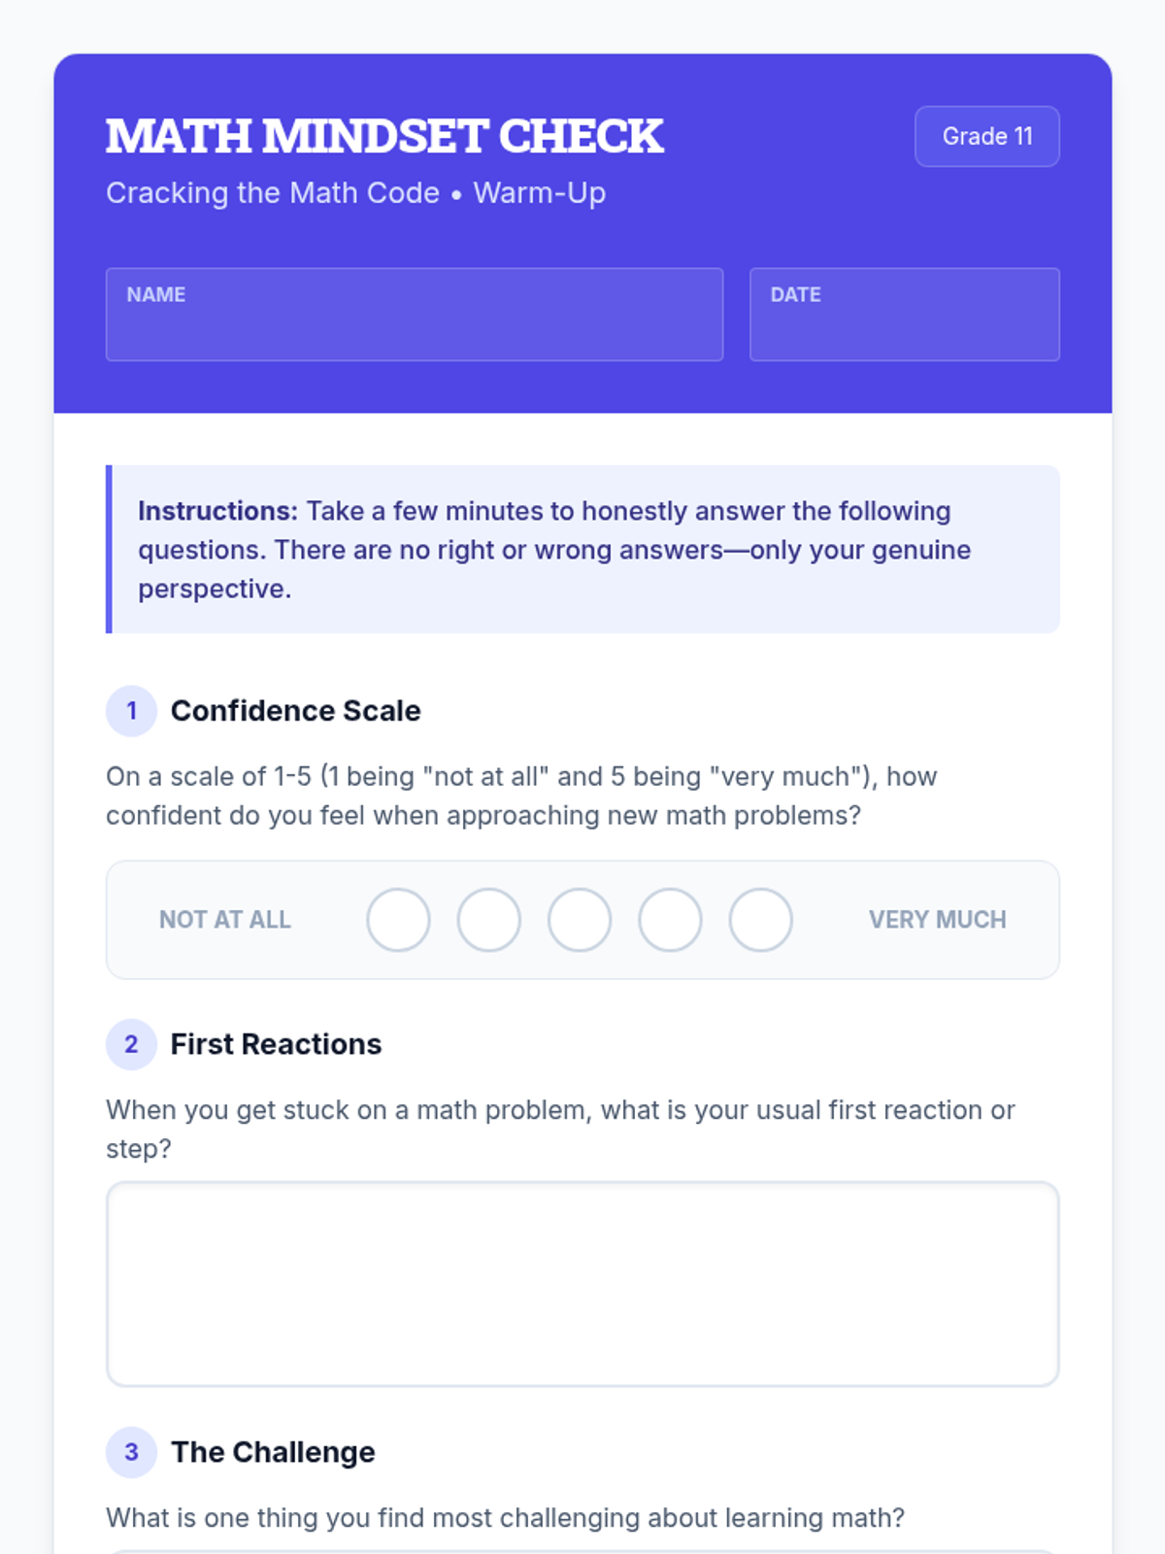Click the Not At All scale label
The image size is (1165, 1554).
click(x=225, y=920)
